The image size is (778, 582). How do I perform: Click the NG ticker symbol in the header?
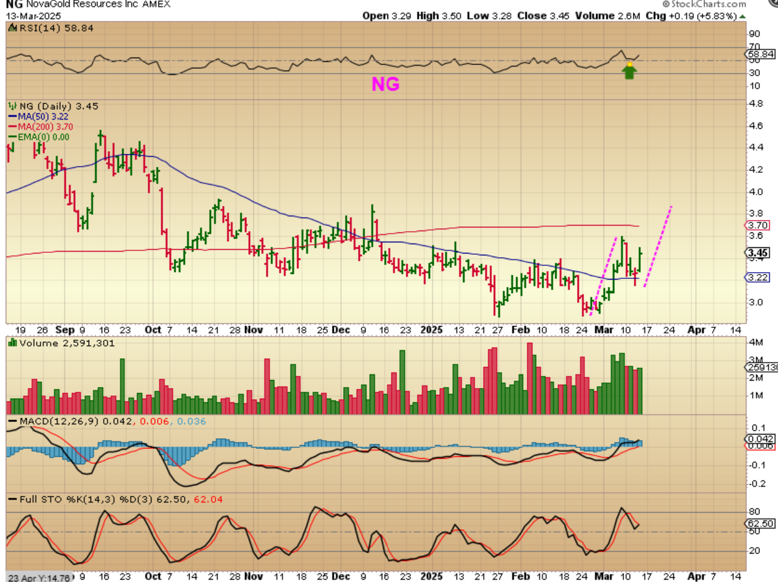(15, 4)
